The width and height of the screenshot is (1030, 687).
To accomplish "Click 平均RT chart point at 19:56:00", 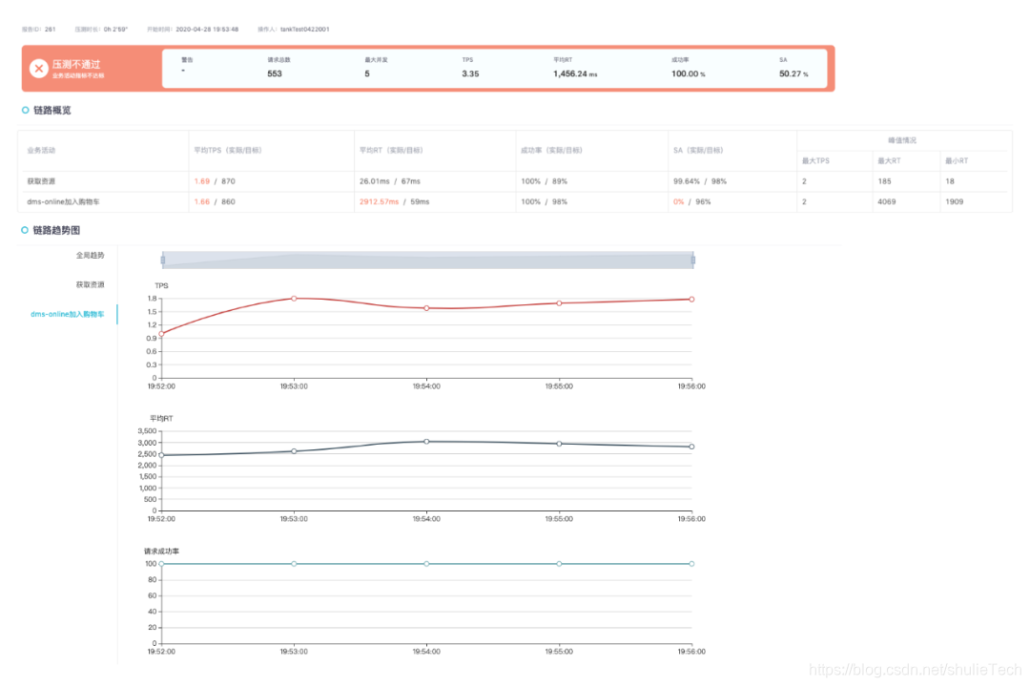I will [691, 447].
